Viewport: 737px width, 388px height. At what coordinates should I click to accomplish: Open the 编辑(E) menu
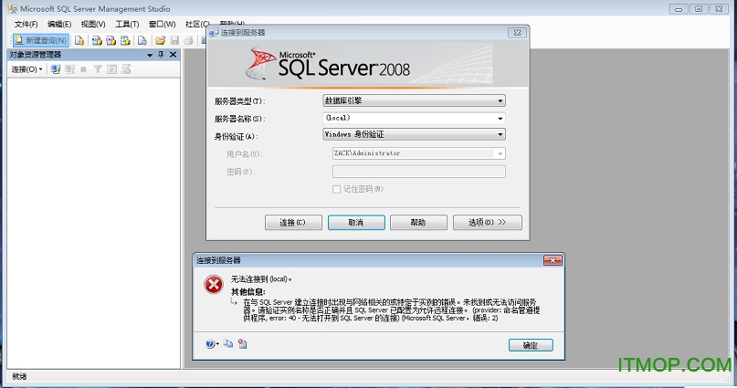click(x=59, y=24)
